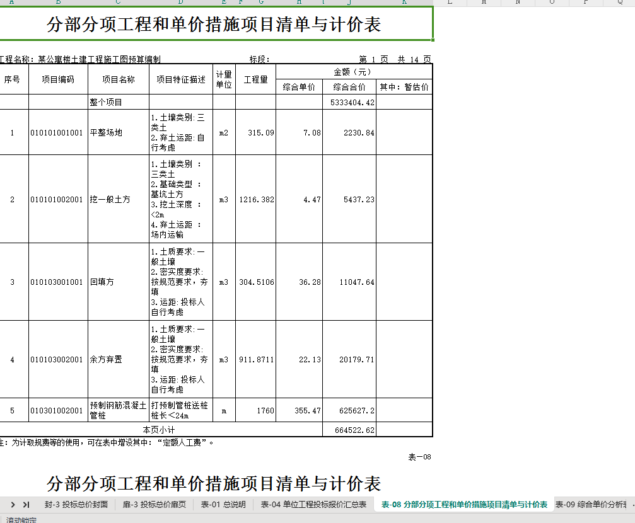Select the 表—08 form number text
Screen dimensions: 635x523
pos(419,457)
